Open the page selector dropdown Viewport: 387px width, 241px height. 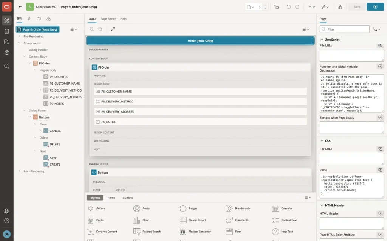pos(251,7)
